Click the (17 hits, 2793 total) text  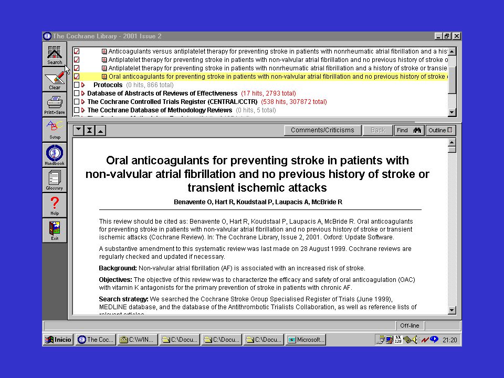coord(268,93)
